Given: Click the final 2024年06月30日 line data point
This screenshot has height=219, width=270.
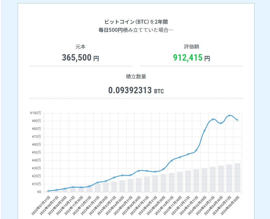Looking at the screenshot, I should (237, 120).
